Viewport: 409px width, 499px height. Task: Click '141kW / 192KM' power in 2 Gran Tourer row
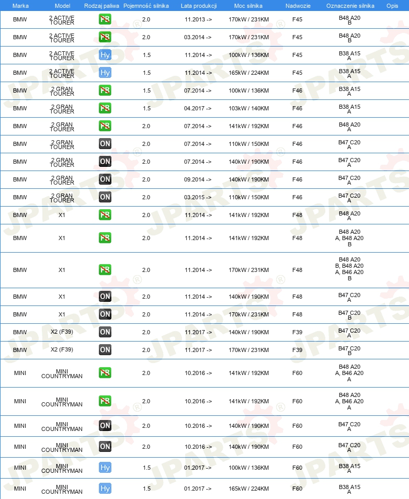click(248, 127)
